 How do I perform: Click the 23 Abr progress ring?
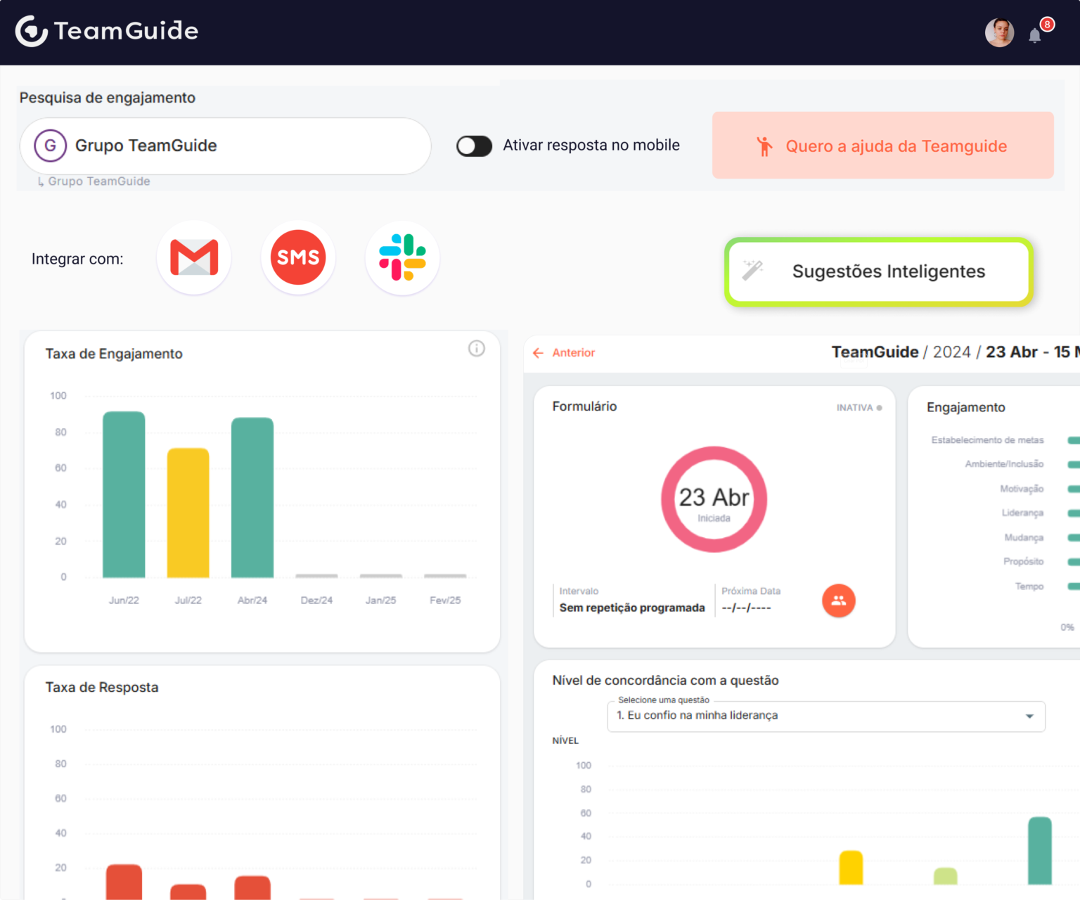[x=714, y=499]
